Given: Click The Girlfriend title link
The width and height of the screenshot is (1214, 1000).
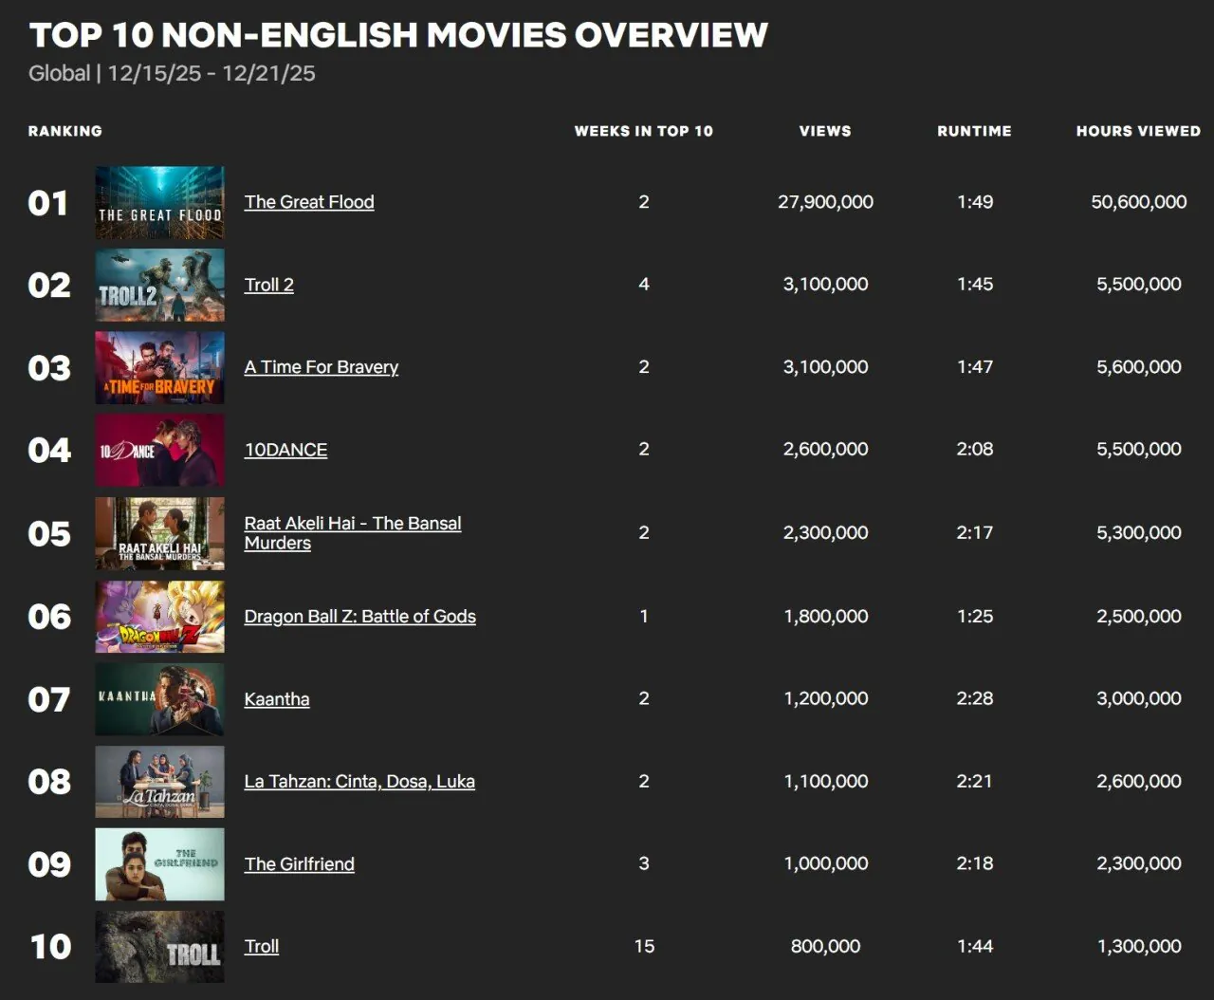Looking at the screenshot, I should [299, 864].
